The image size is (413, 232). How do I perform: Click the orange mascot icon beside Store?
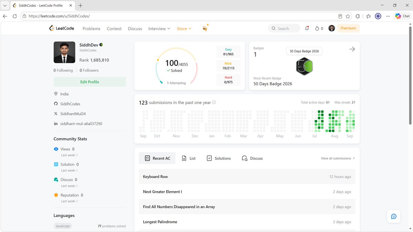pos(205,28)
